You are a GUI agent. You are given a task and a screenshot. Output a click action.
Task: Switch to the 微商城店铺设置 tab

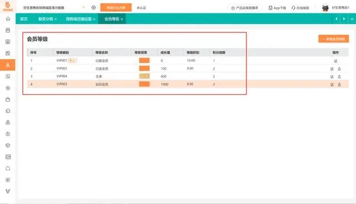79,19
